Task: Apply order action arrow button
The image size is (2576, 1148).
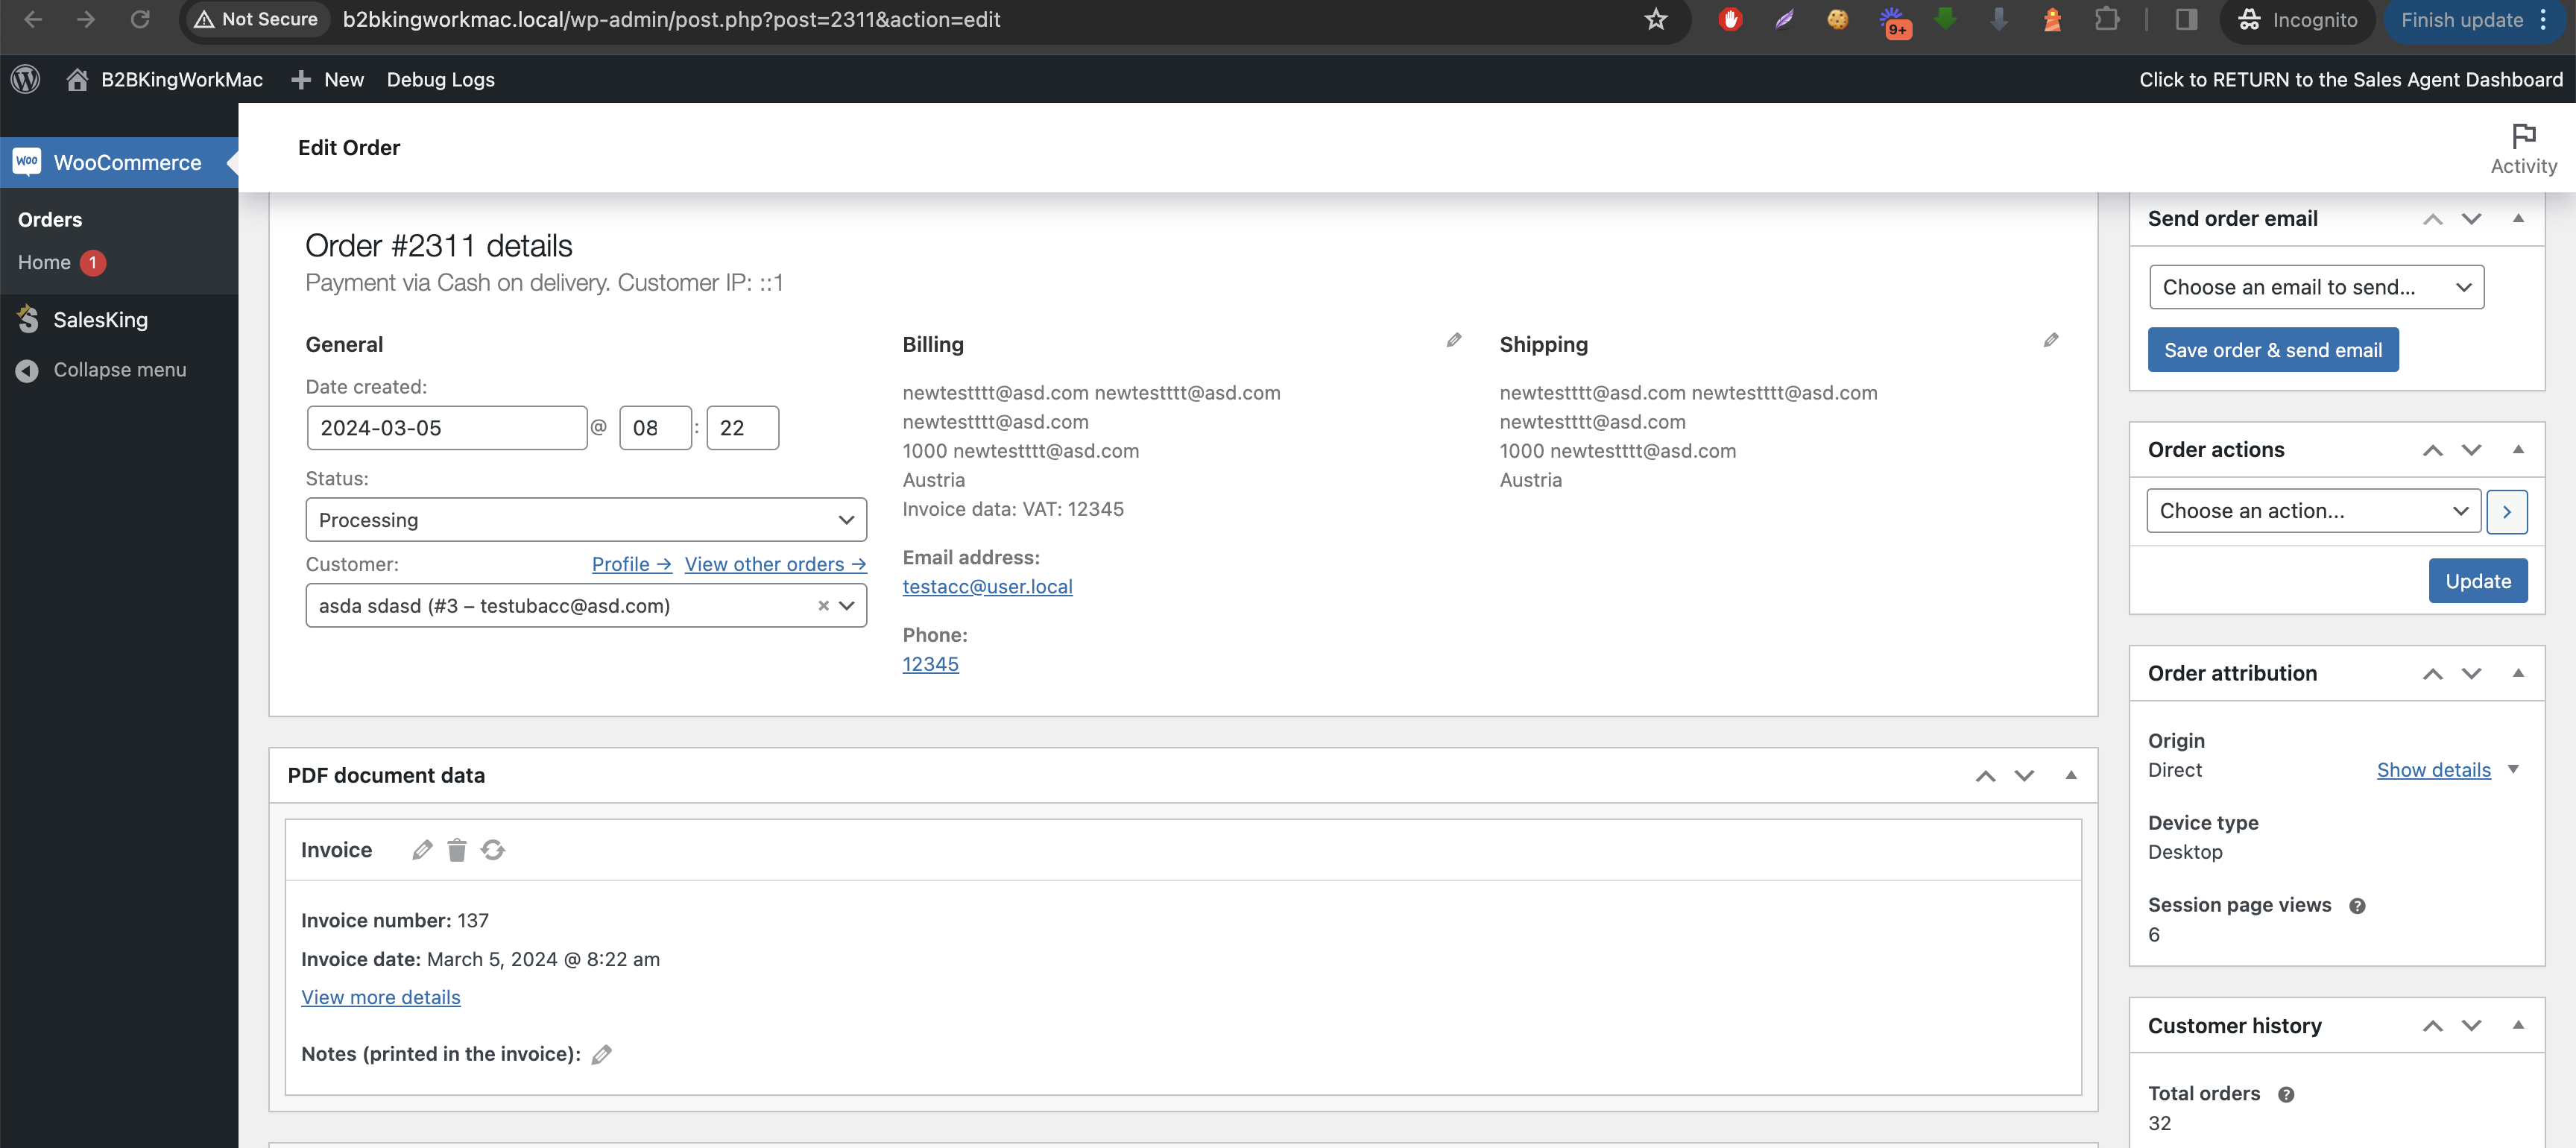Action: pyautogui.click(x=2506, y=511)
